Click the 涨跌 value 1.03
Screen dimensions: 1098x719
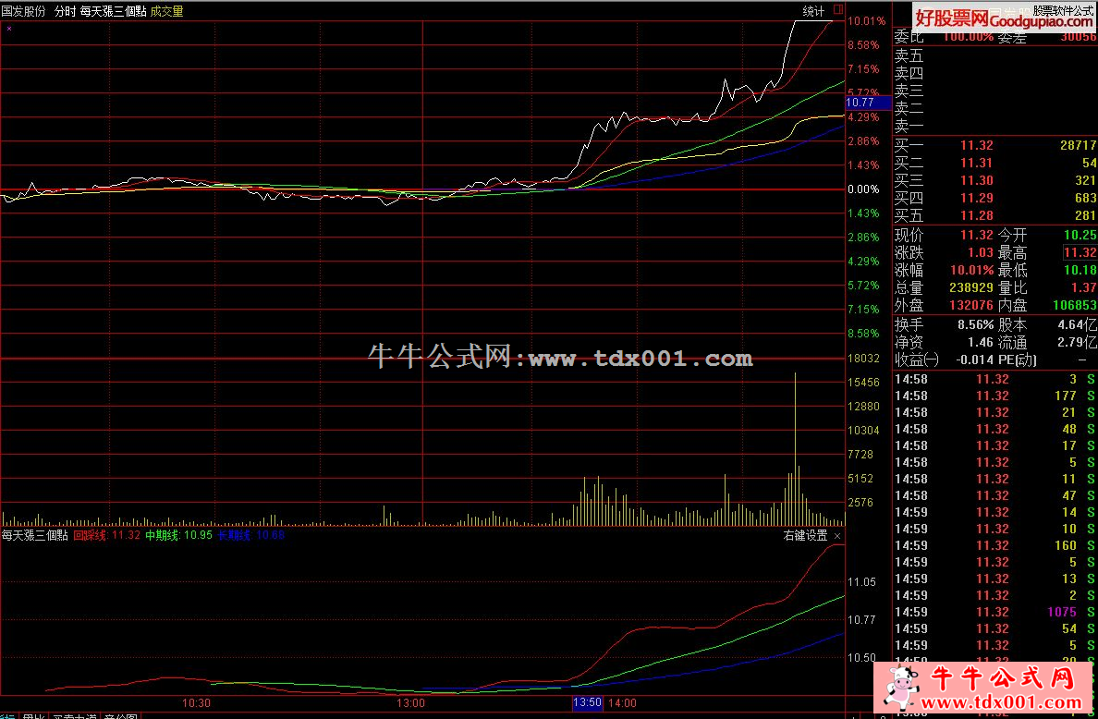[x=981, y=252]
